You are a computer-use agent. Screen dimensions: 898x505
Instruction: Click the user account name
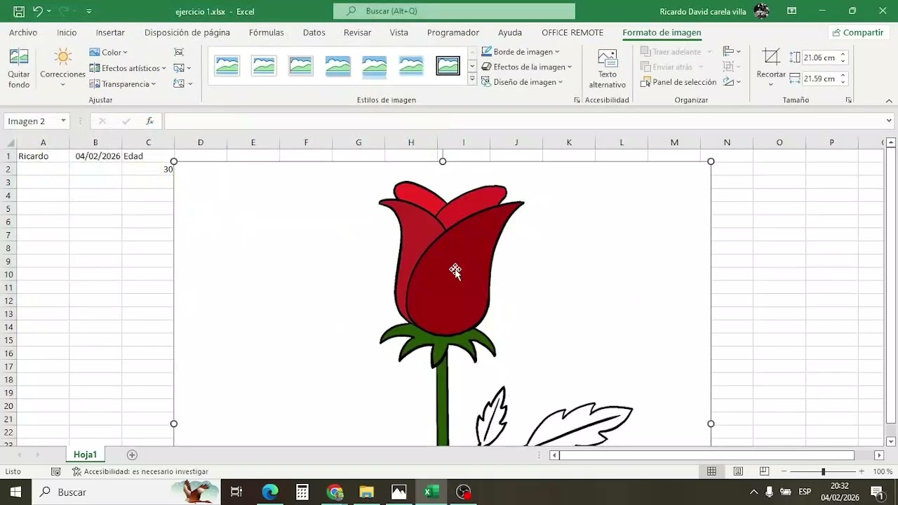[703, 11]
